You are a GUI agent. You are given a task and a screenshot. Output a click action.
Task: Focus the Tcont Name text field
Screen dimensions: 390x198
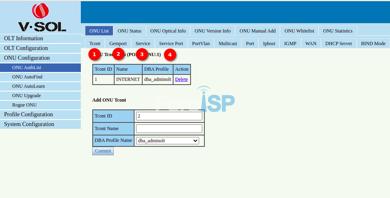point(169,128)
